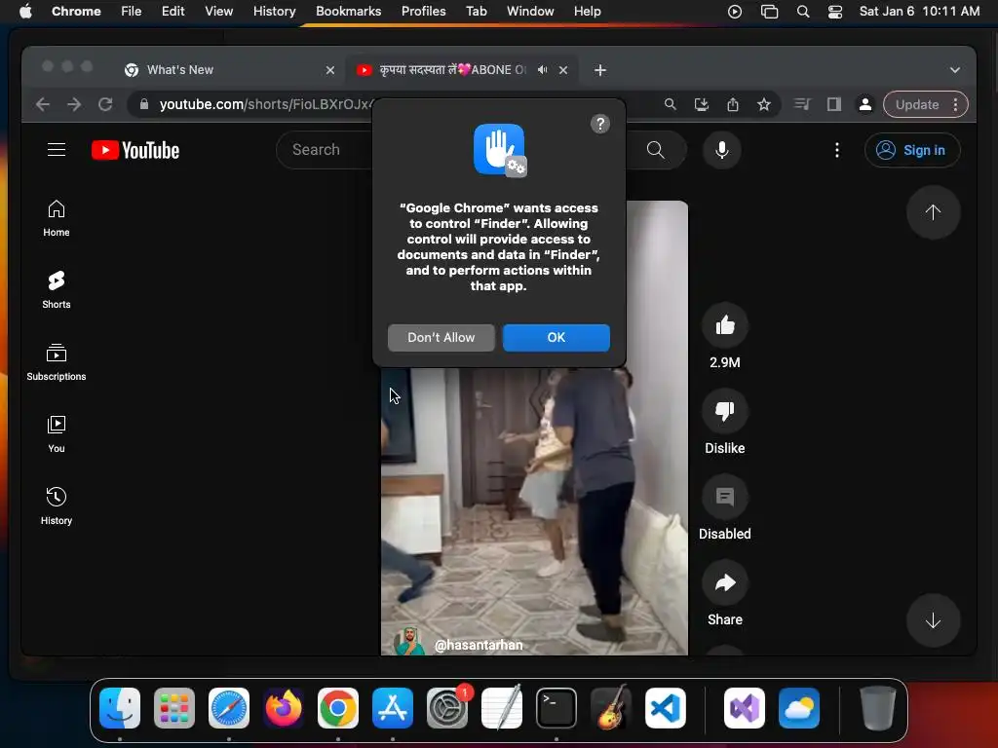
Task: Go back with Chrome back arrow
Action: click(x=43, y=104)
